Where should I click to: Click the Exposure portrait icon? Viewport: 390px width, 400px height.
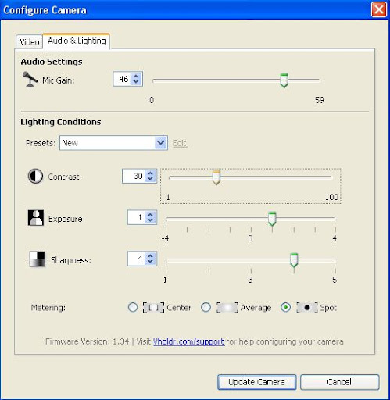tap(36, 218)
